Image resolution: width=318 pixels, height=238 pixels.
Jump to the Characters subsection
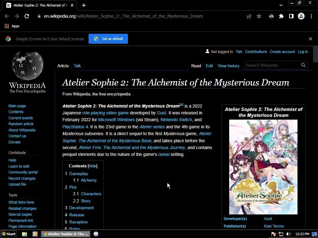[91, 194]
